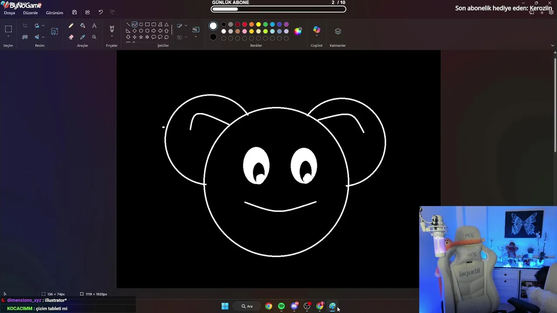The height and width of the screenshot is (313, 557).
Task: Select the straight Line shape
Action: (x=128, y=25)
